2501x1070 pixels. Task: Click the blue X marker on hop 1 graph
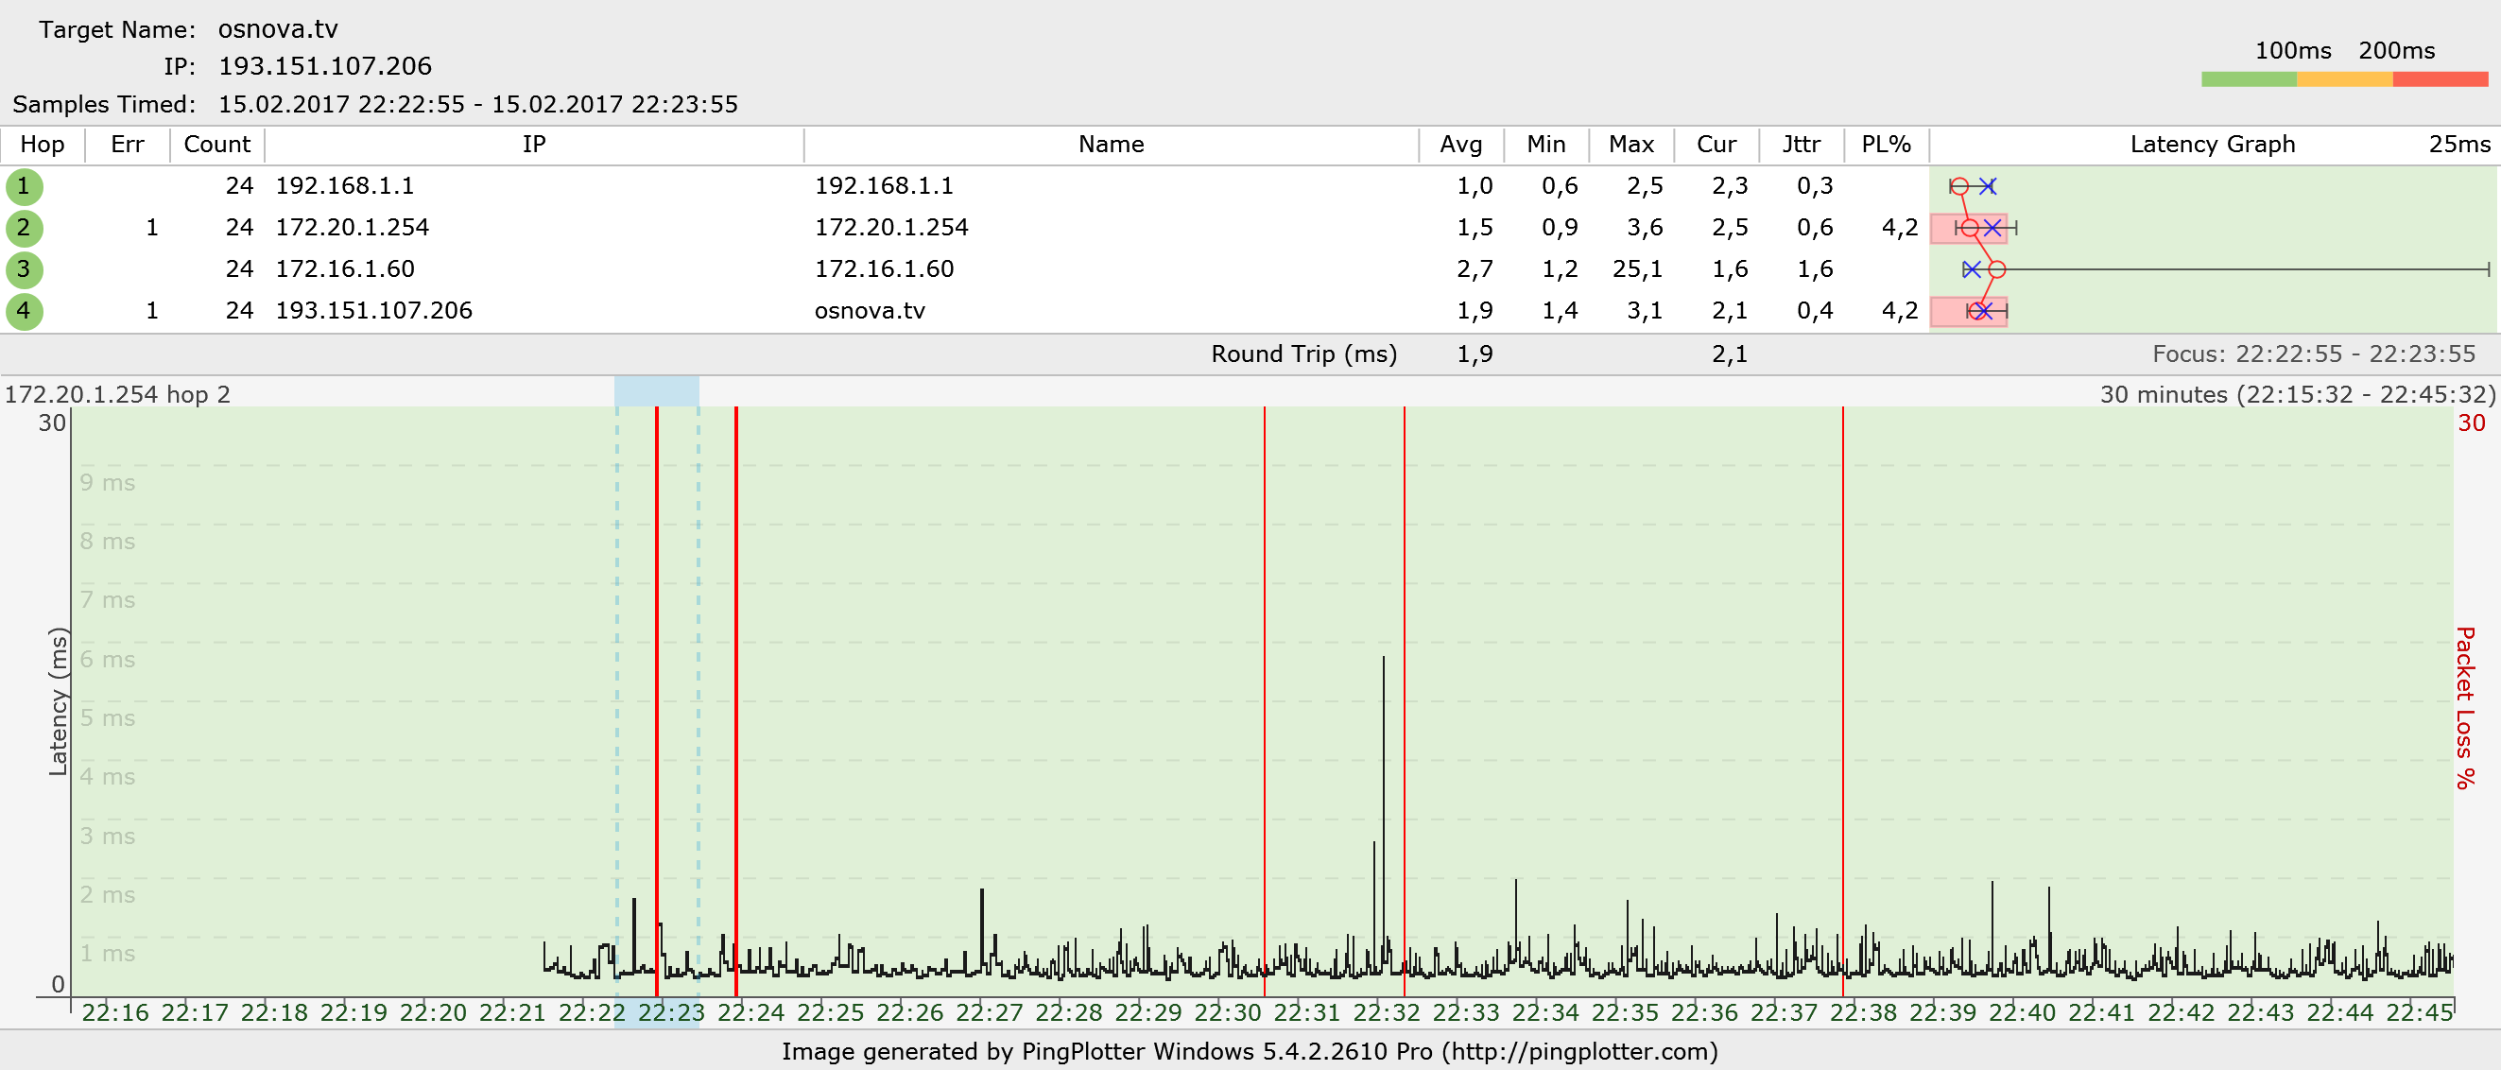(1988, 186)
